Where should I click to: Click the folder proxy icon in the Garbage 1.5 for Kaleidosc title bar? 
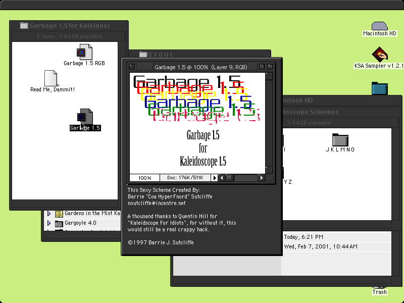coord(24,26)
